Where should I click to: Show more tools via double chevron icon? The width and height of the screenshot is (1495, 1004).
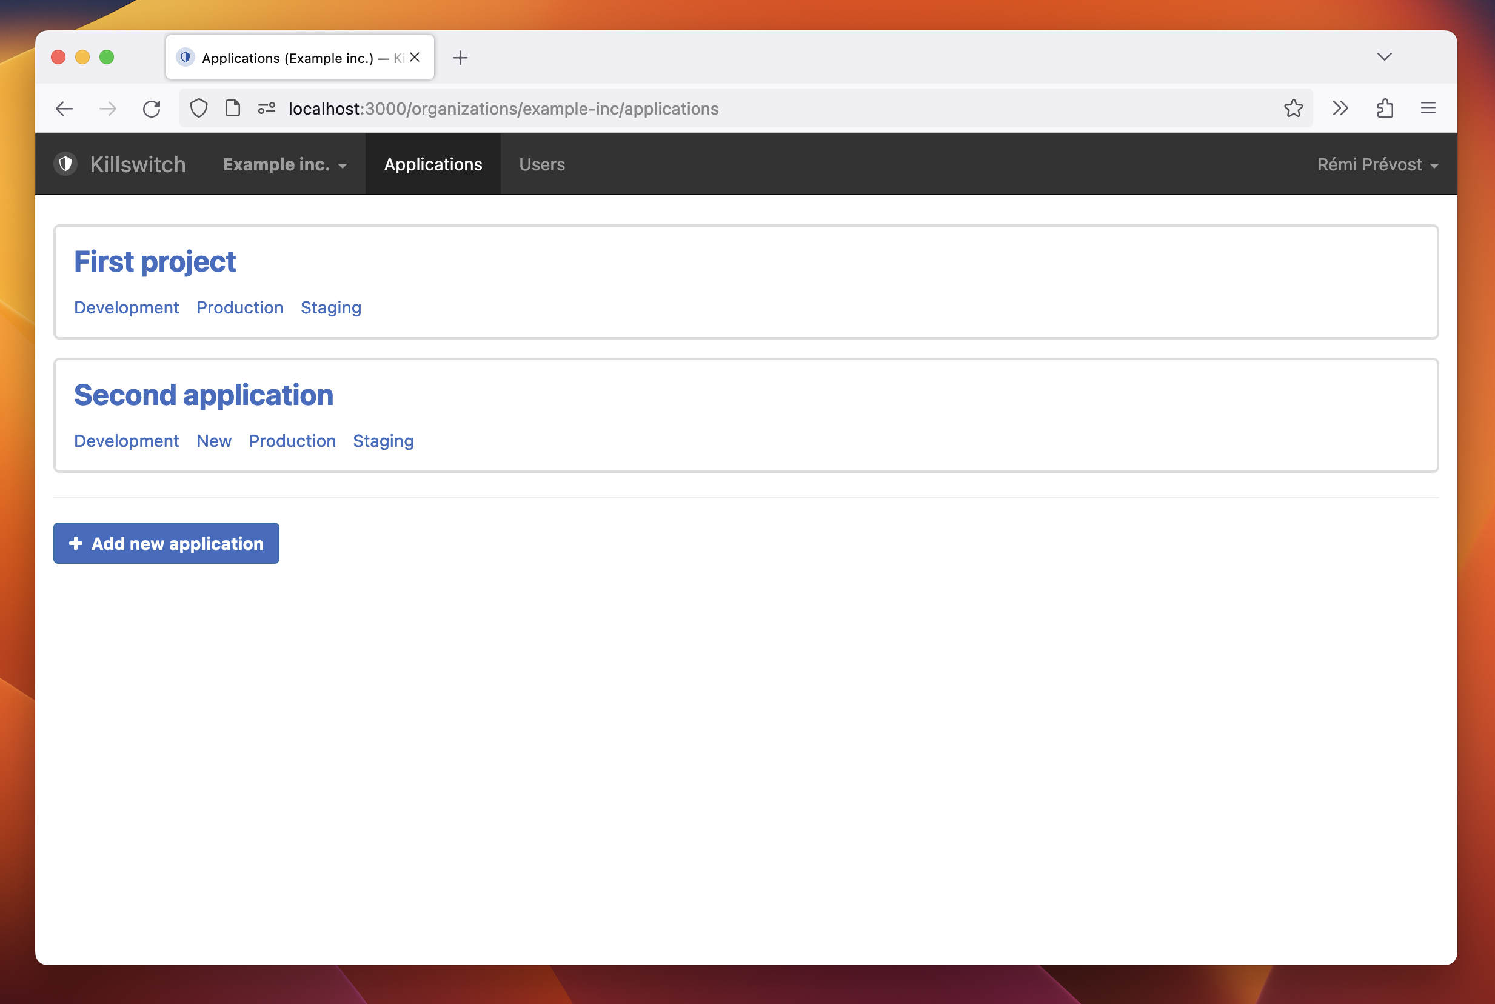(1340, 108)
